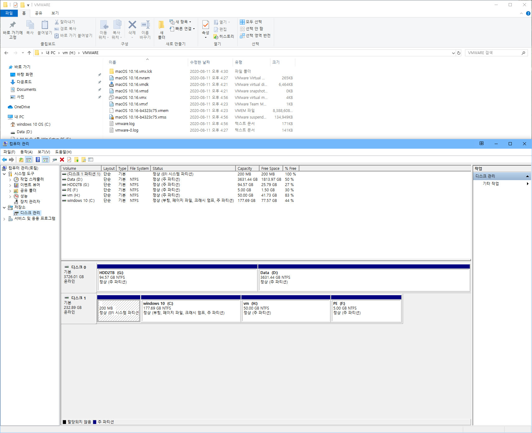Click the Properties checkmark icon in Explorer ribbon
This screenshot has height=433, width=532.
coord(206,25)
